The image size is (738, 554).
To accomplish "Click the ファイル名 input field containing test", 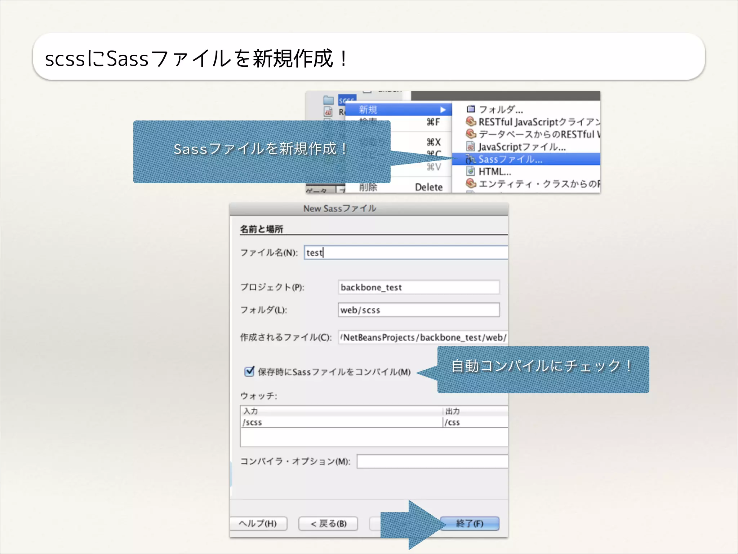I will click(406, 252).
